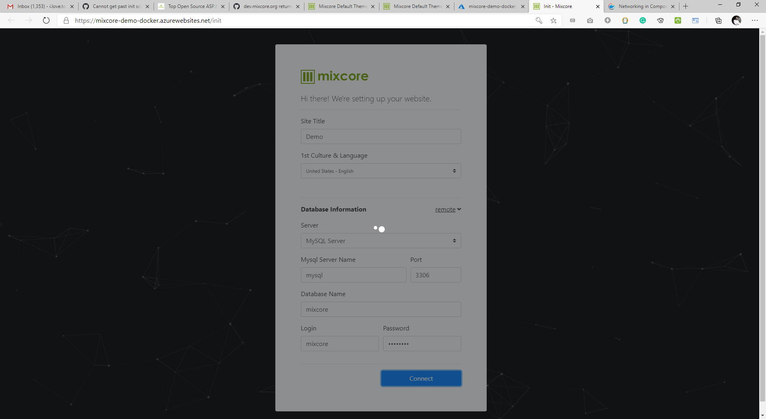The image size is (766, 419).
Task: Open the password key icon in address bar
Action: click(539, 20)
